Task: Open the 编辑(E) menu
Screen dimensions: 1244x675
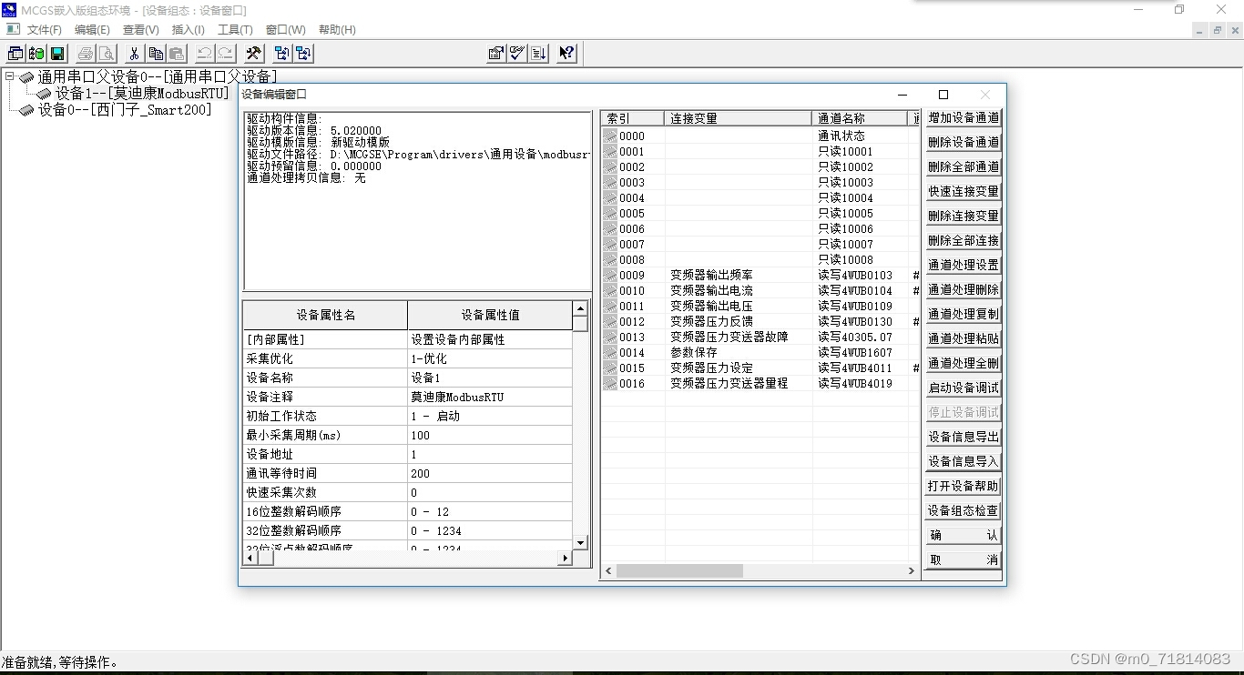Action: click(92, 30)
